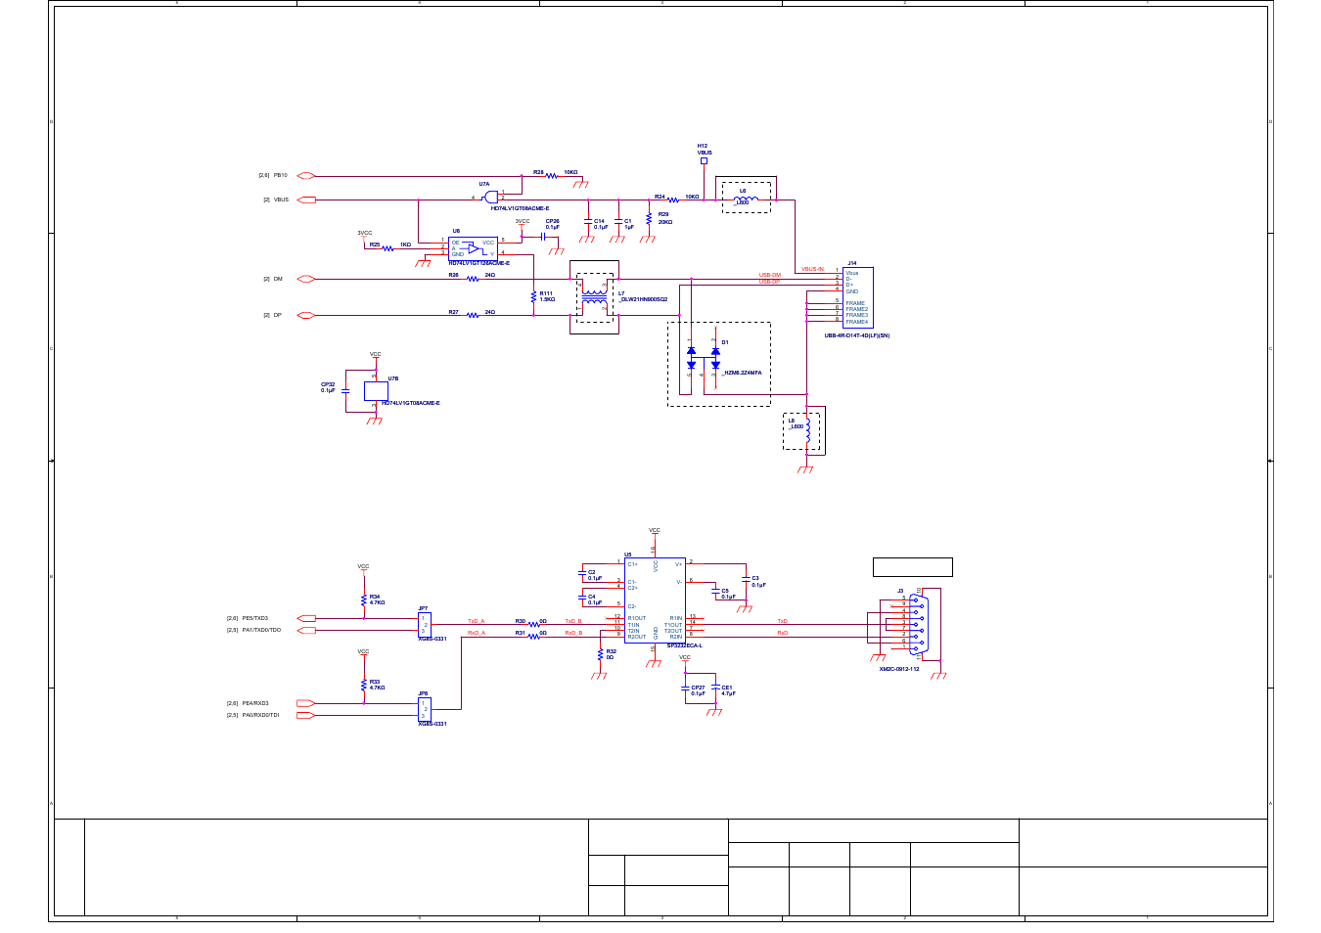Click the C1 1µF capacitor symbol
This screenshot has width=1321, height=933.
tap(617, 222)
